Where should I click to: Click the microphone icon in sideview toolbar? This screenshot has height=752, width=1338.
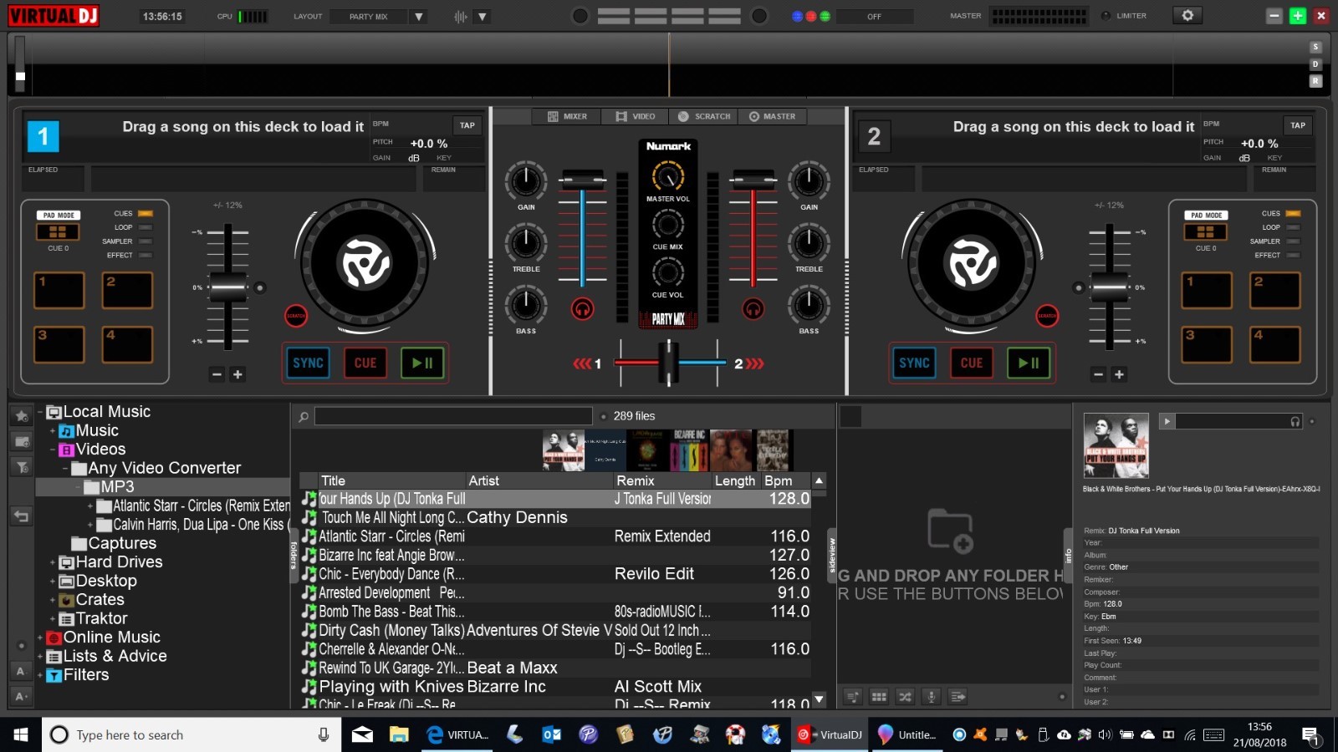pos(931,696)
